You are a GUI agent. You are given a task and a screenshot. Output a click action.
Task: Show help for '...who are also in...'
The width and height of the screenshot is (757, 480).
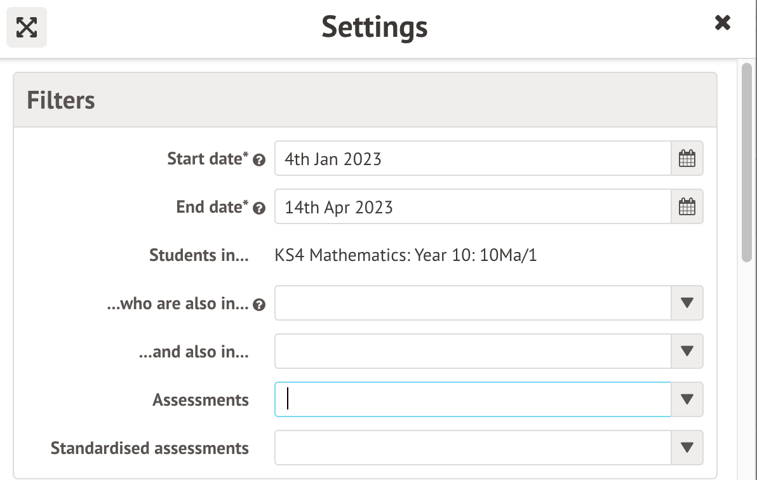coord(258,305)
